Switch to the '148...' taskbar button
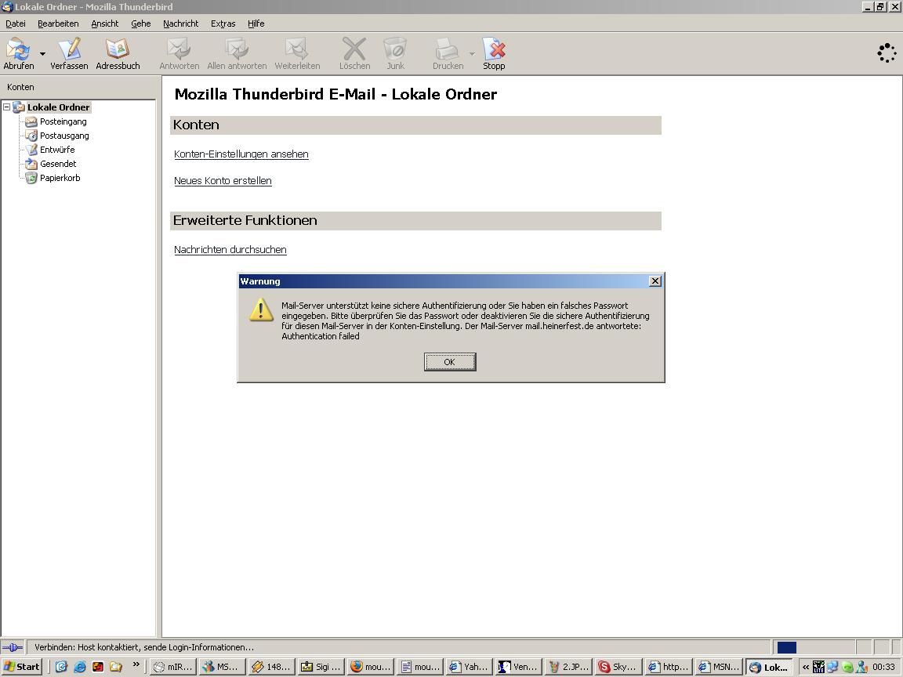Image resolution: width=903 pixels, height=677 pixels. tap(271, 667)
